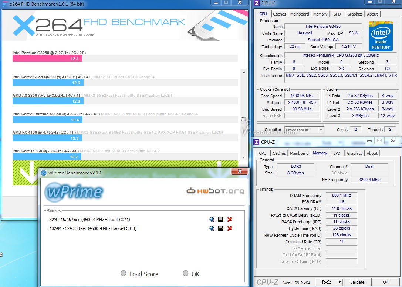Select the 1024M - 524.358 sec score text
This screenshot has width=402, height=287.
(x=93, y=228)
